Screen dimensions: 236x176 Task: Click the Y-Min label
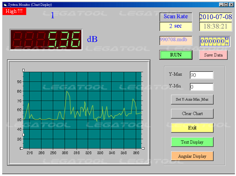click(x=175, y=86)
